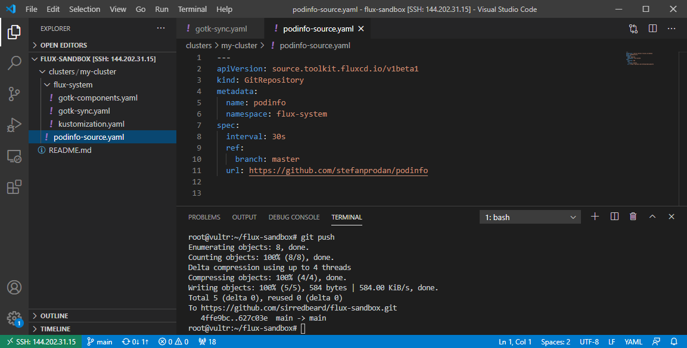The image size is (687, 348).
Task: Click the VS Code logo icon
Action: tap(11, 9)
